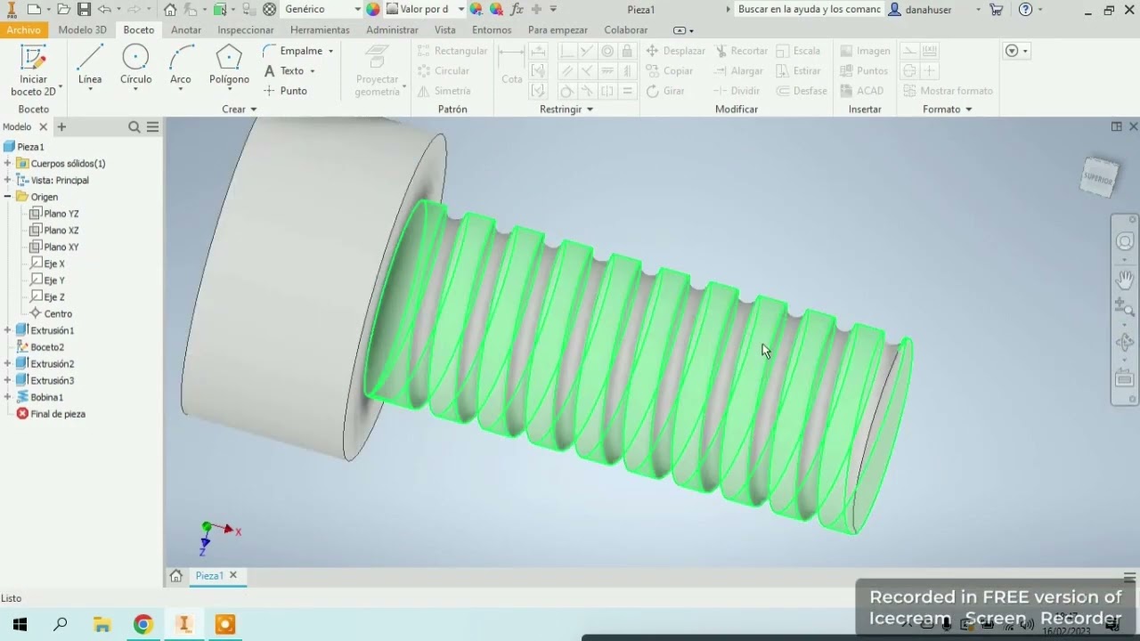Open the Archivo menu
This screenshot has height=641, width=1140.
24,30
